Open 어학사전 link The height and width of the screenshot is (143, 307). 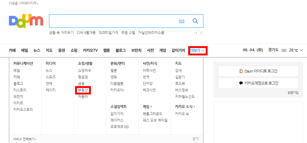point(149,70)
